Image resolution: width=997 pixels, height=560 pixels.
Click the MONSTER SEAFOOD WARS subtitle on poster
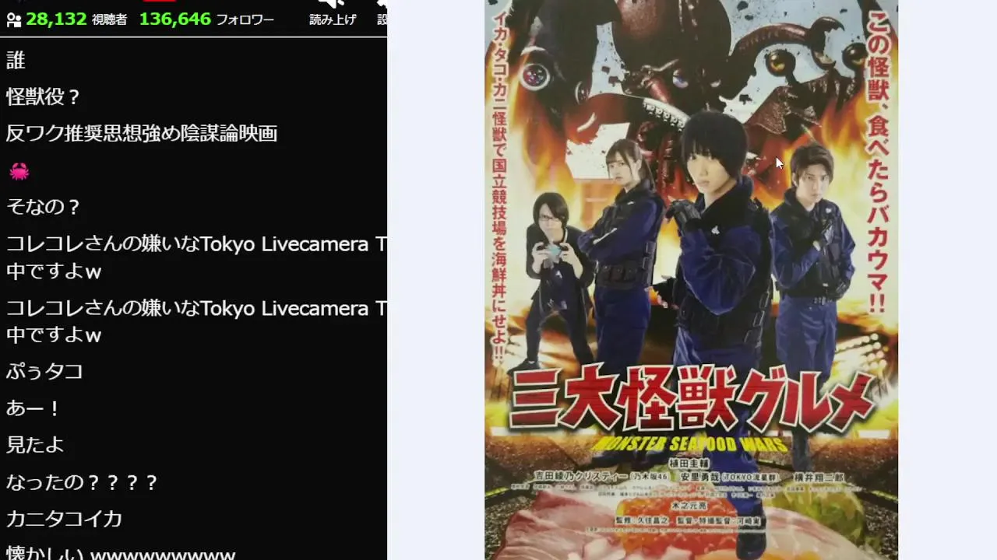click(692, 443)
